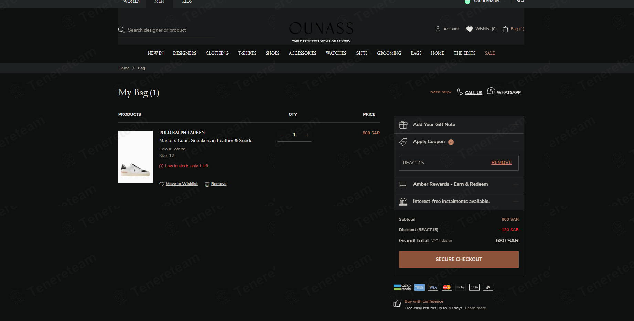Remove the REACT15 coupon
The height and width of the screenshot is (321, 634).
[501, 163]
